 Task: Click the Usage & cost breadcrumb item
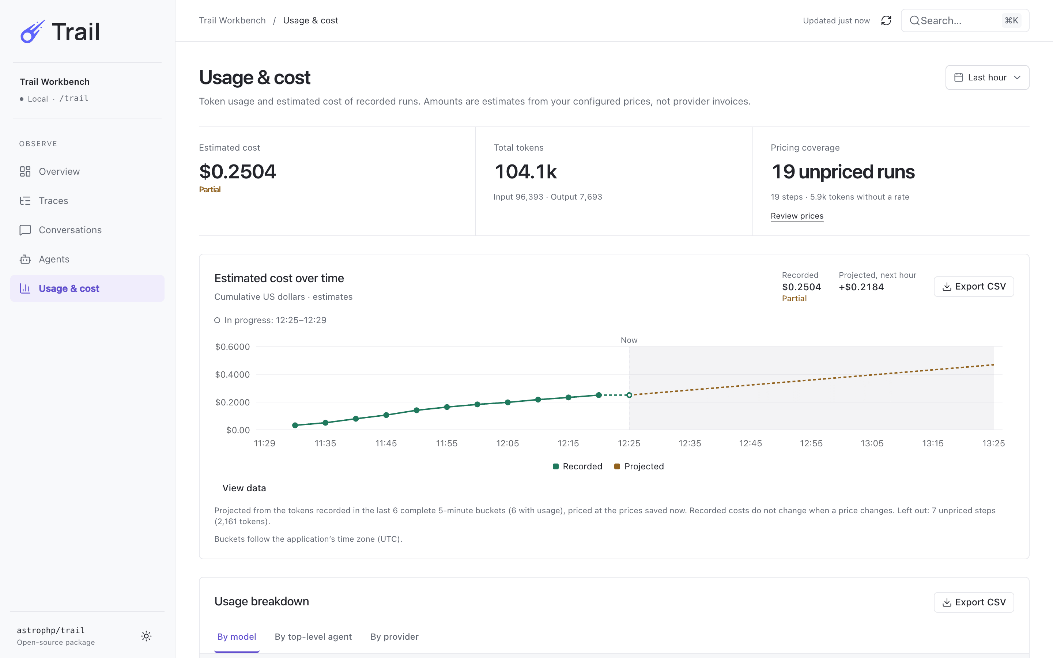(x=310, y=20)
